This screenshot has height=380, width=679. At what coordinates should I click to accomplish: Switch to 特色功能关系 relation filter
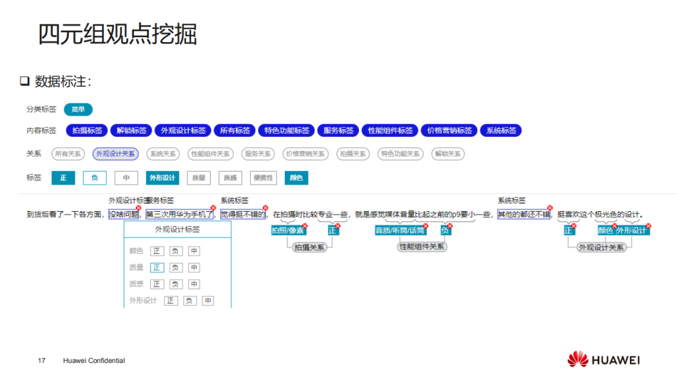[400, 154]
